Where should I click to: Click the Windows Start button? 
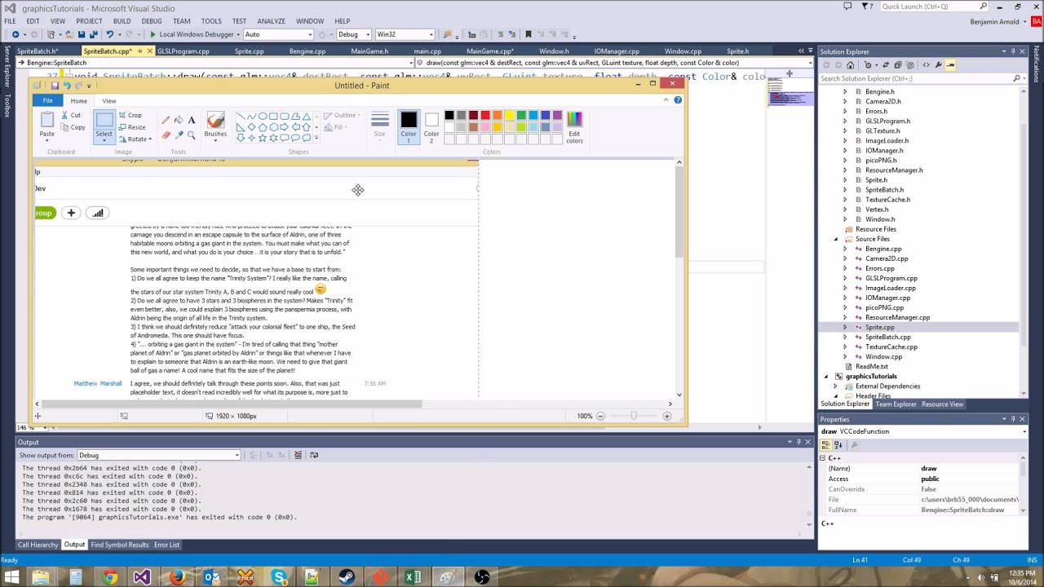pos(11,578)
